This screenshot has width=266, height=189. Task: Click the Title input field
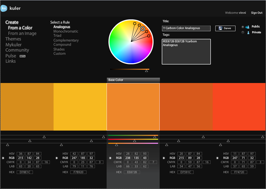coord(186,28)
